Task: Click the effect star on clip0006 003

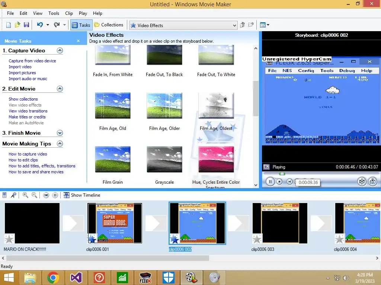Action: pyautogui.click(x=257, y=239)
